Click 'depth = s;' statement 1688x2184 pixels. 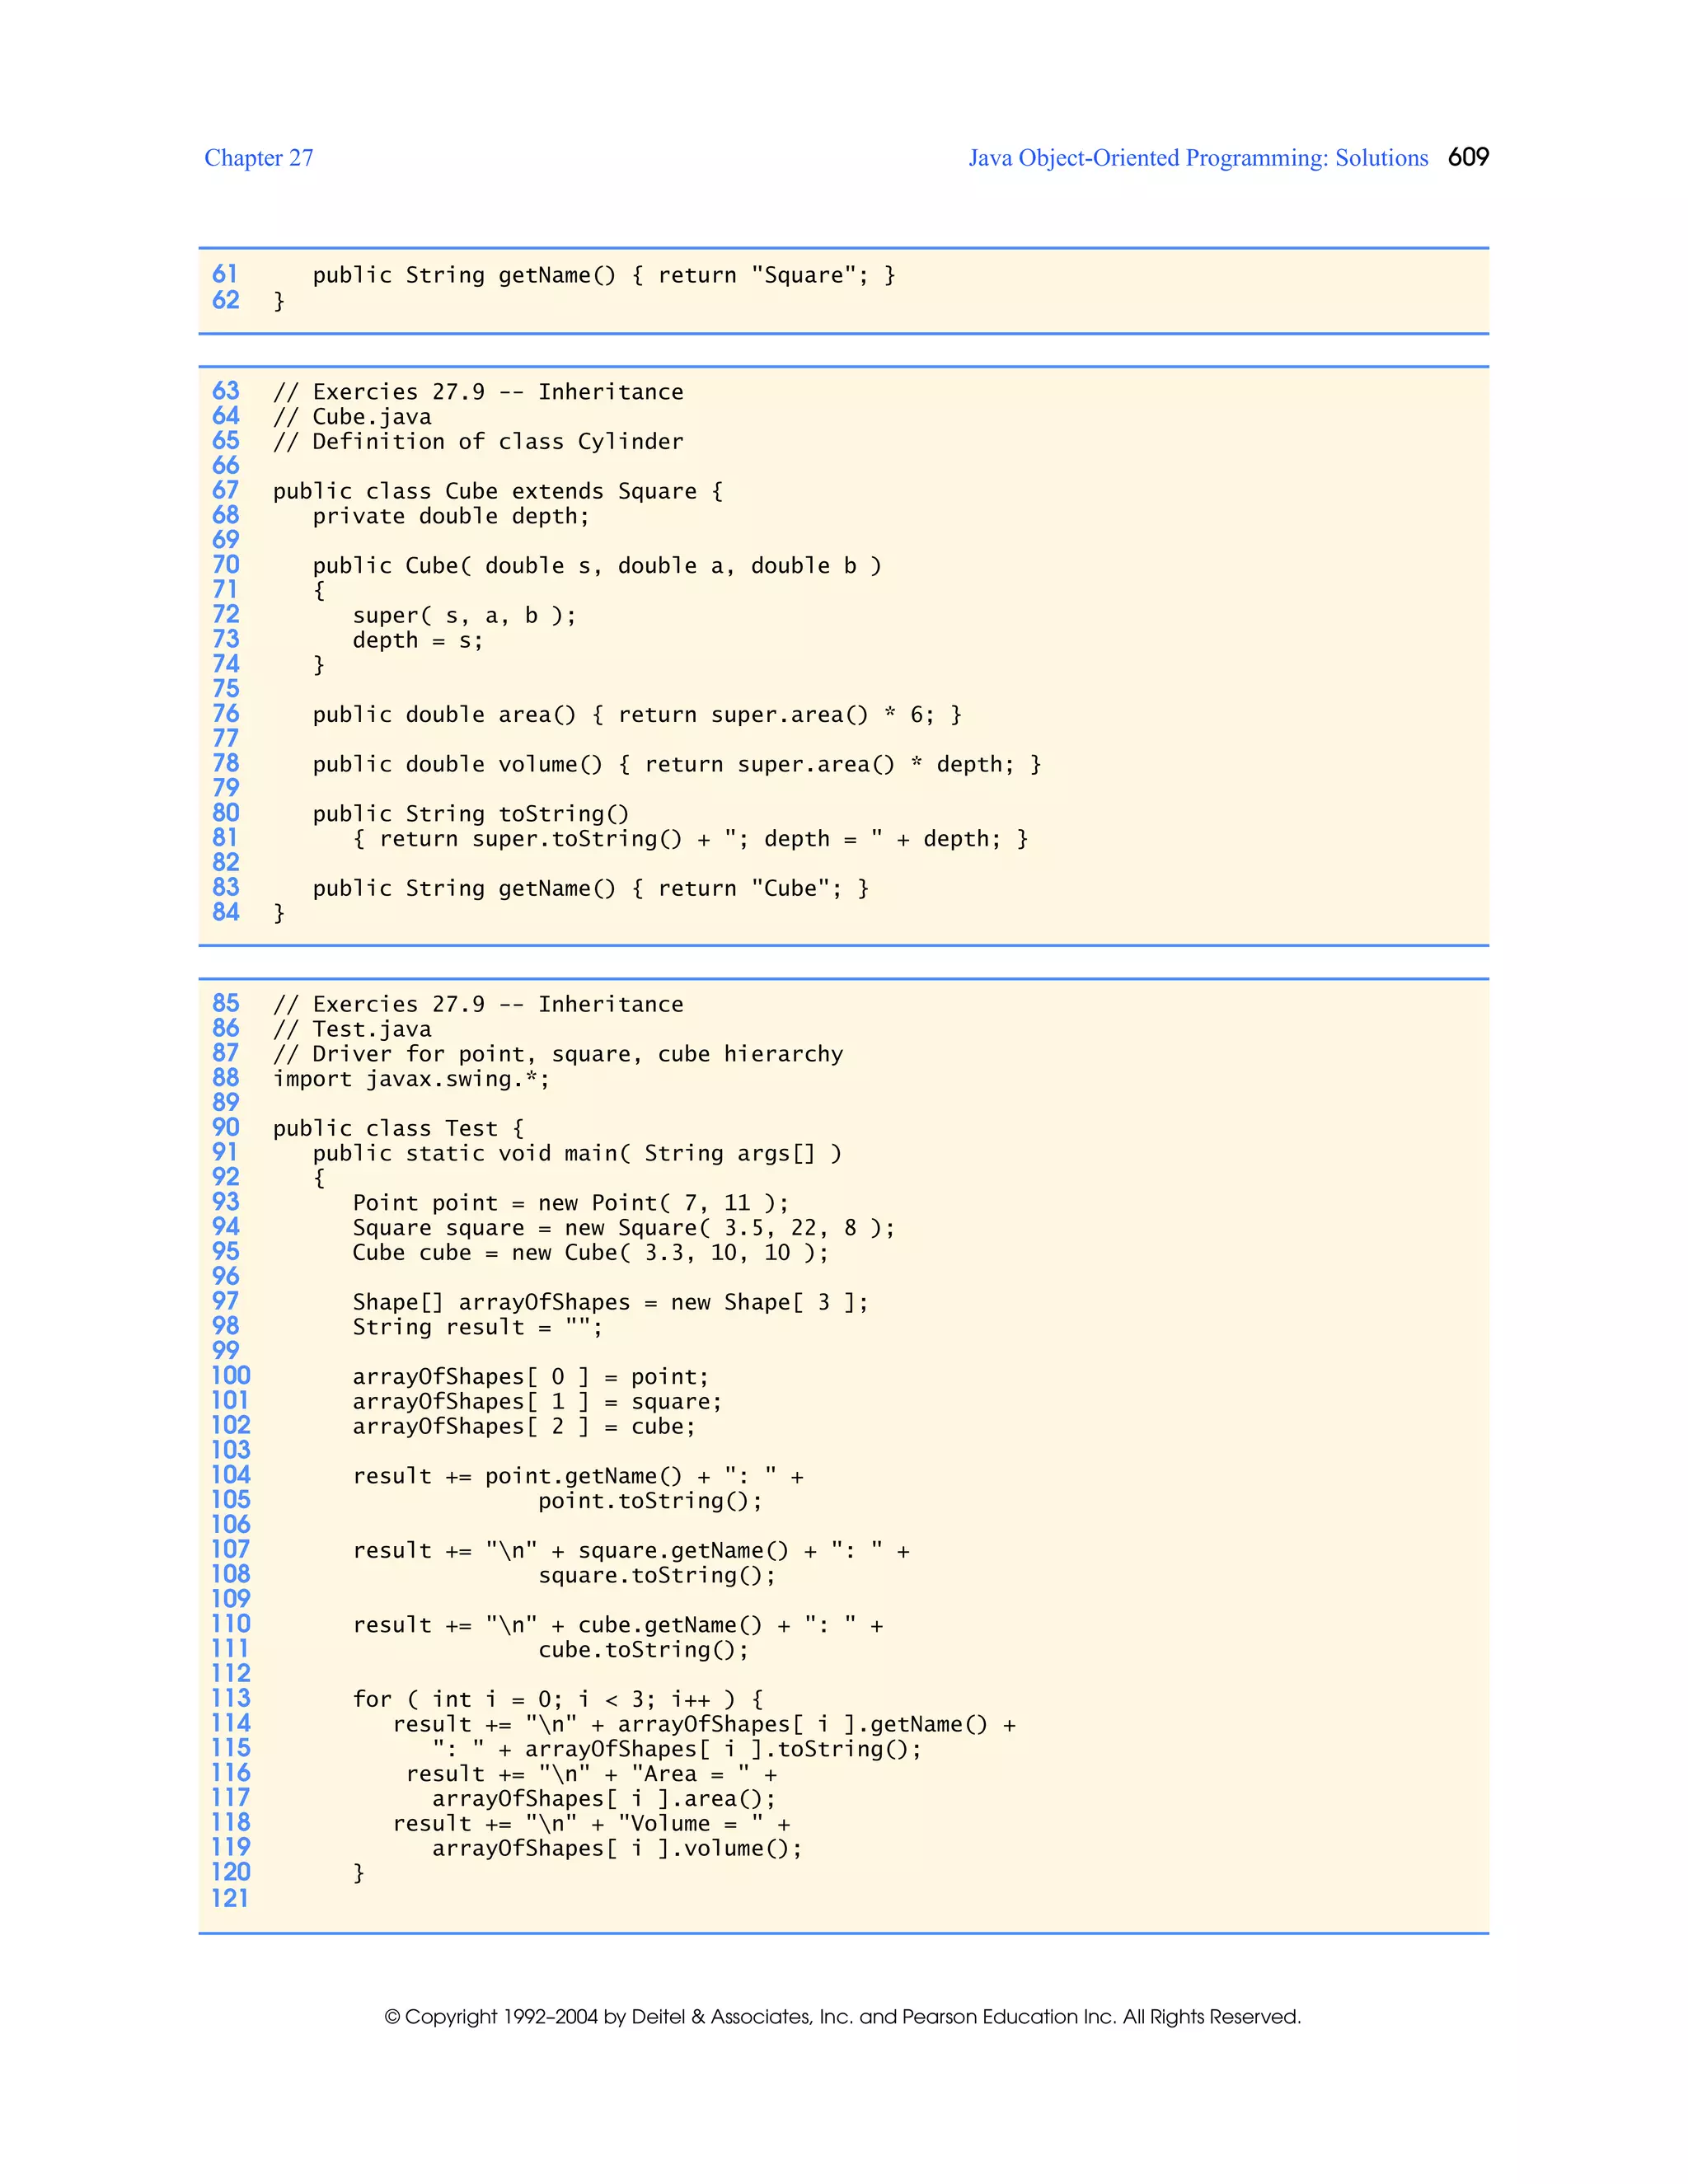pos(418,640)
